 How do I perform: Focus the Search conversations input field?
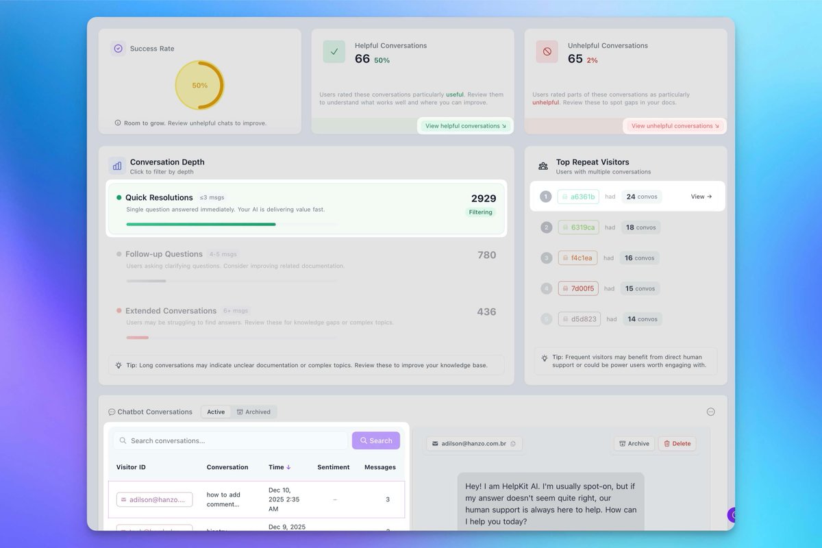click(231, 440)
